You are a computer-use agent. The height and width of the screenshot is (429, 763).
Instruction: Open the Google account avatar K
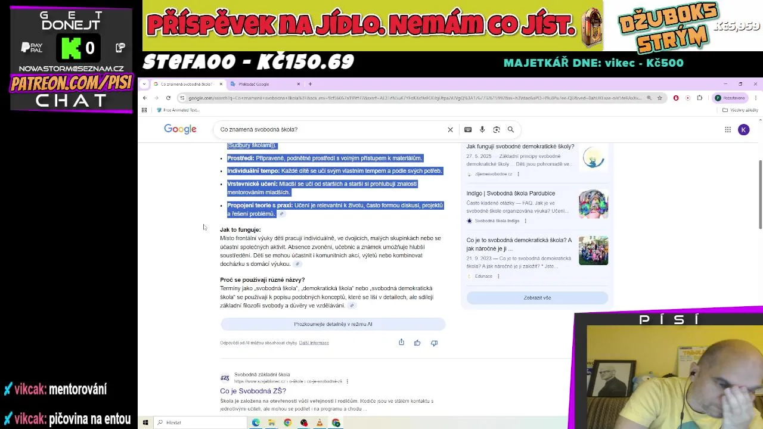pyautogui.click(x=743, y=129)
